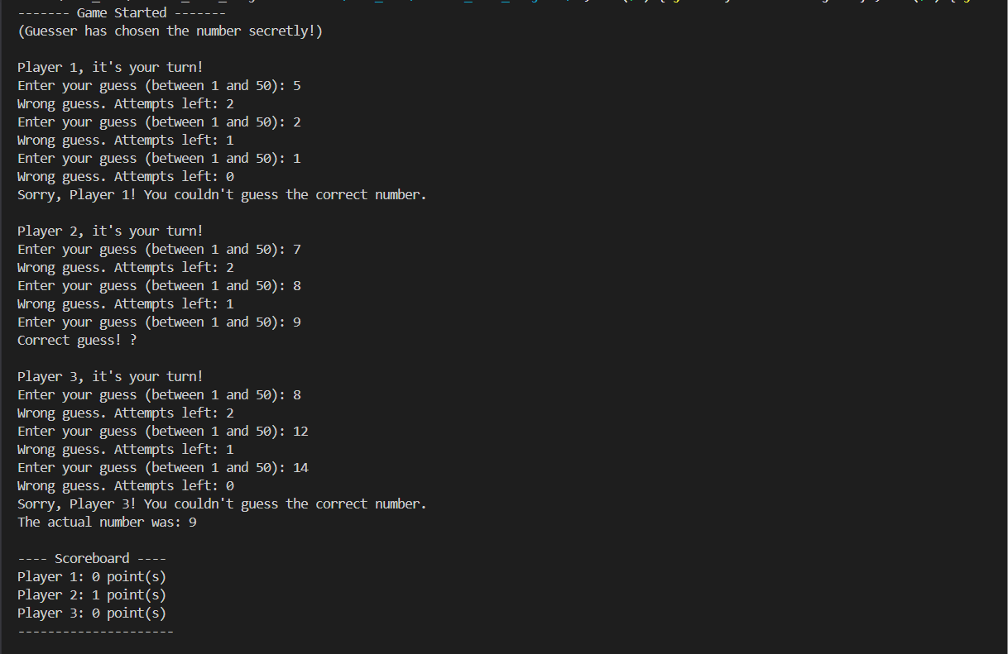Viewport: 1008px width, 654px height.
Task: Click Player 3's guess line with value 14
Action: pyautogui.click(x=162, y=468)
